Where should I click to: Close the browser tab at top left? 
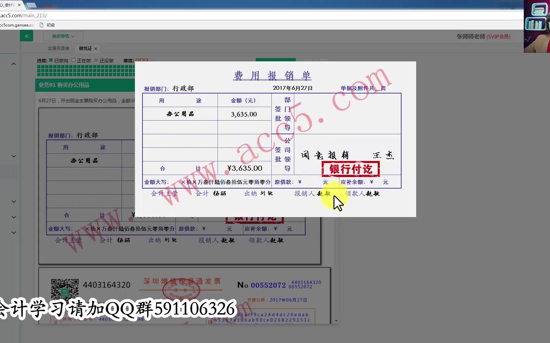(x=19, y=5)
